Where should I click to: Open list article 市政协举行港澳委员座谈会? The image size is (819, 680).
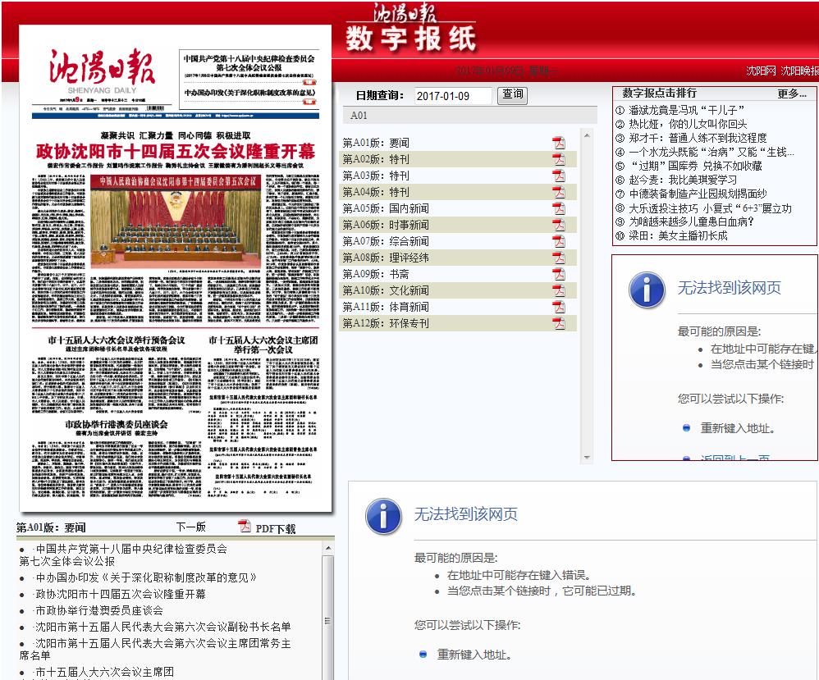pos(98,610)
